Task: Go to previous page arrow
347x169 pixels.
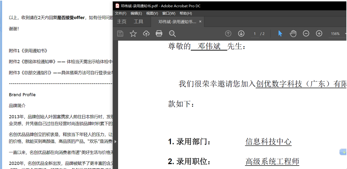Action: [228, 33]
